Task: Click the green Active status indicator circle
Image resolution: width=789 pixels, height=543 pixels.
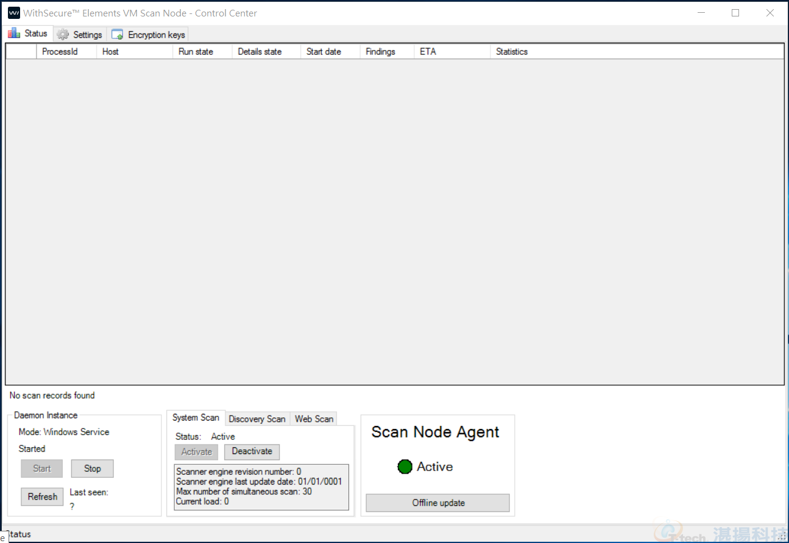Action: [405, 467]
